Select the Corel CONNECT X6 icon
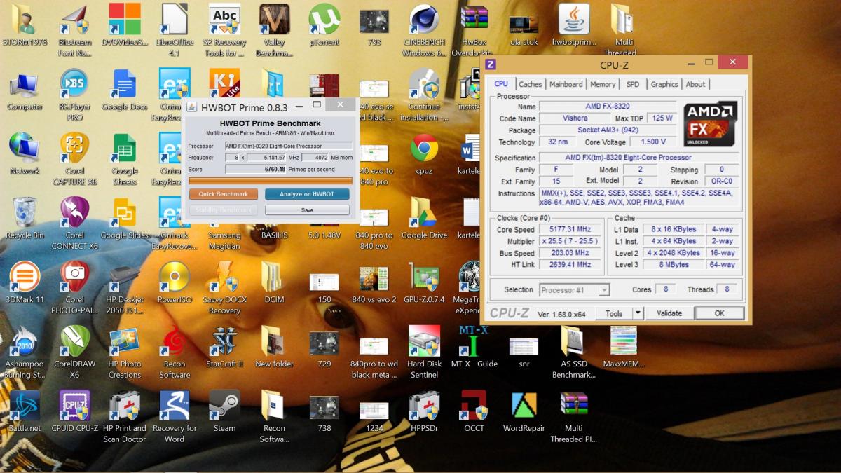841x473 pixels. tap(74, 224)
